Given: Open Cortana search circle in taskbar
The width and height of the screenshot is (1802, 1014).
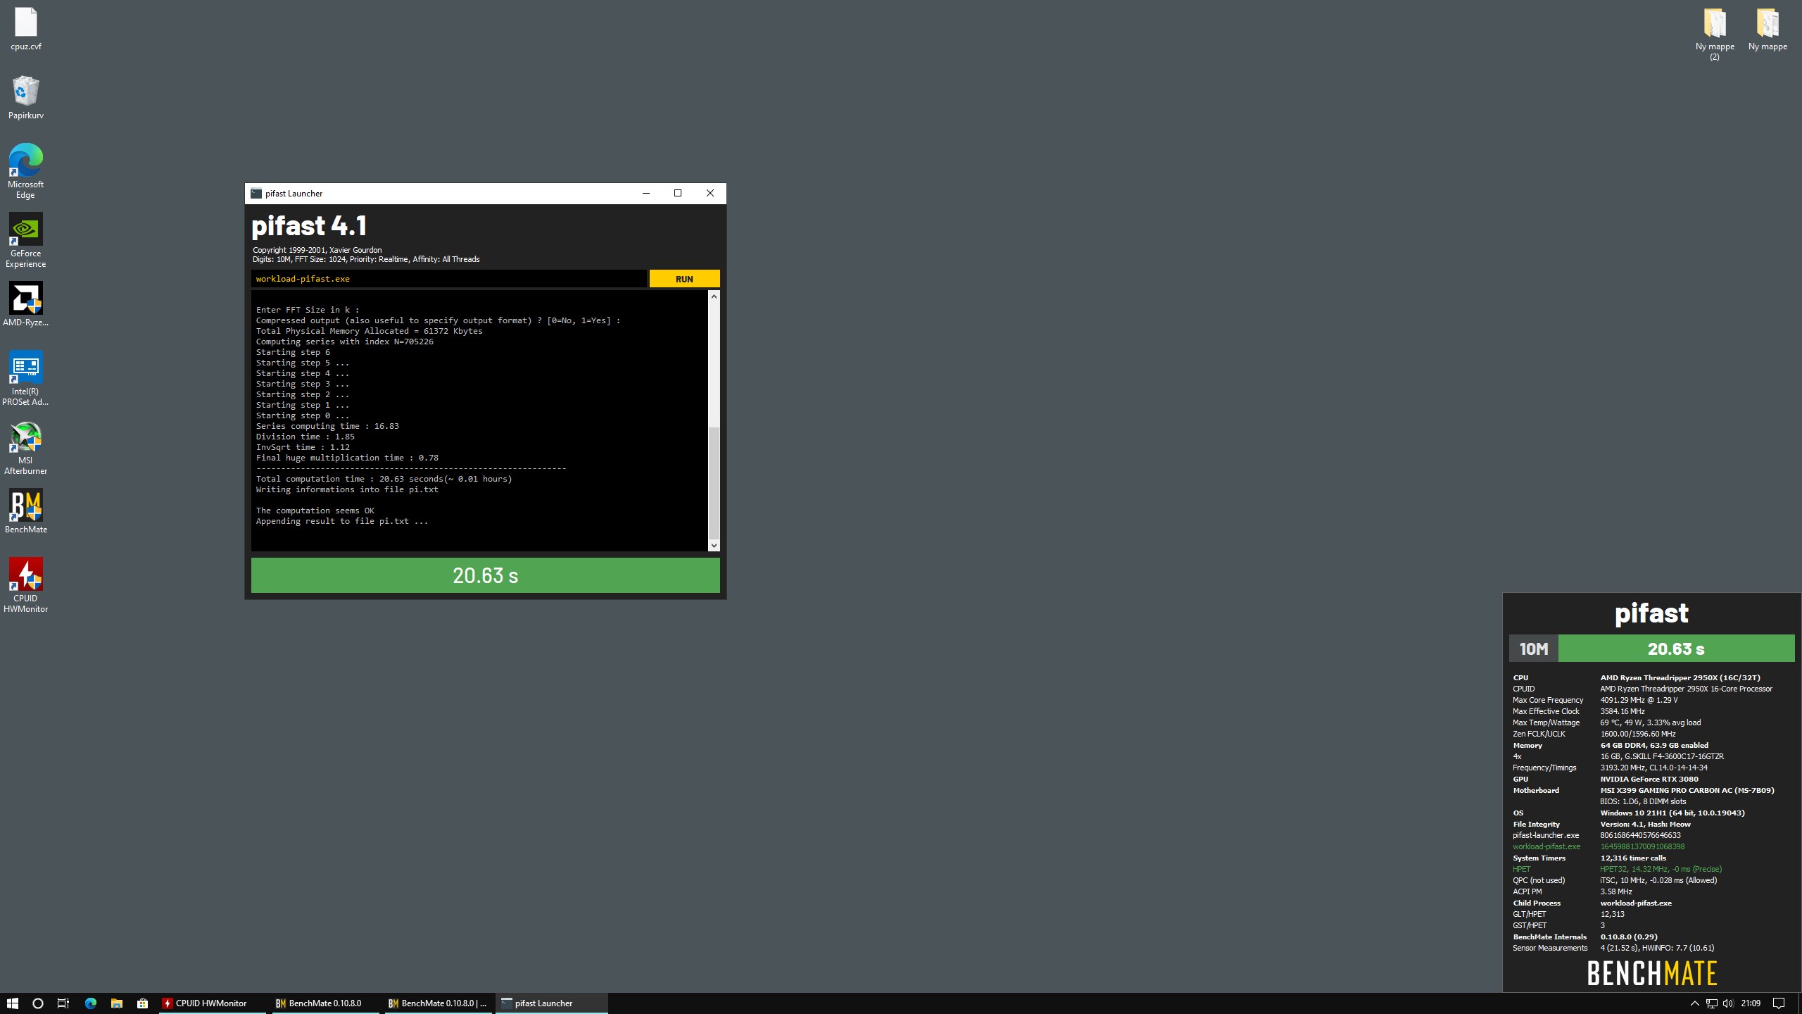Looking at the screenshot, I should [x=38, y=1003].
